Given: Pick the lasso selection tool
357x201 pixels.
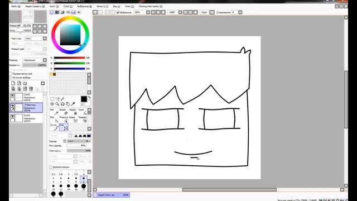Looking at the screenshot, I should point(57,99).
